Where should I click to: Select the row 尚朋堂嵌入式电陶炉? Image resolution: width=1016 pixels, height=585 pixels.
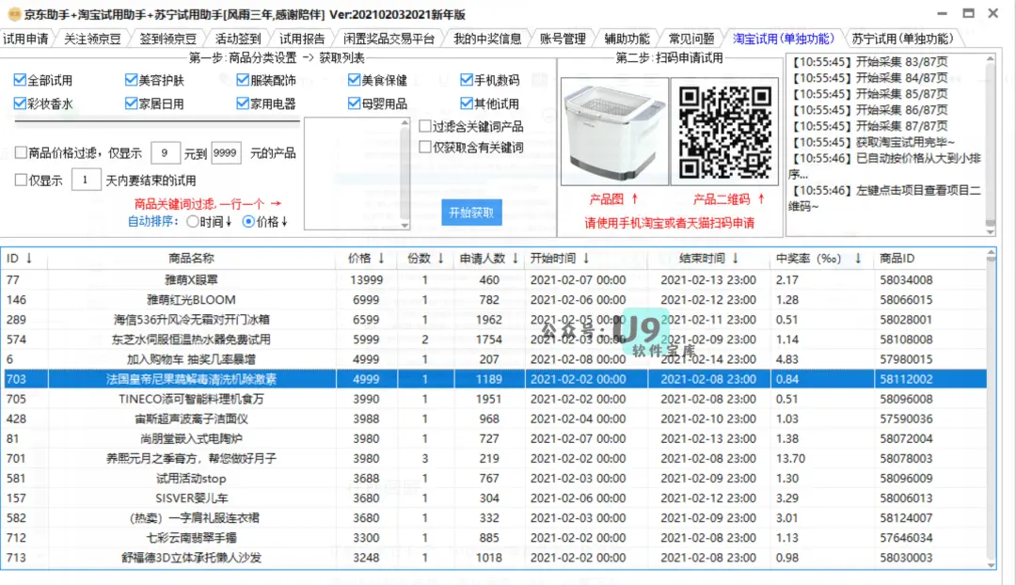495,438
